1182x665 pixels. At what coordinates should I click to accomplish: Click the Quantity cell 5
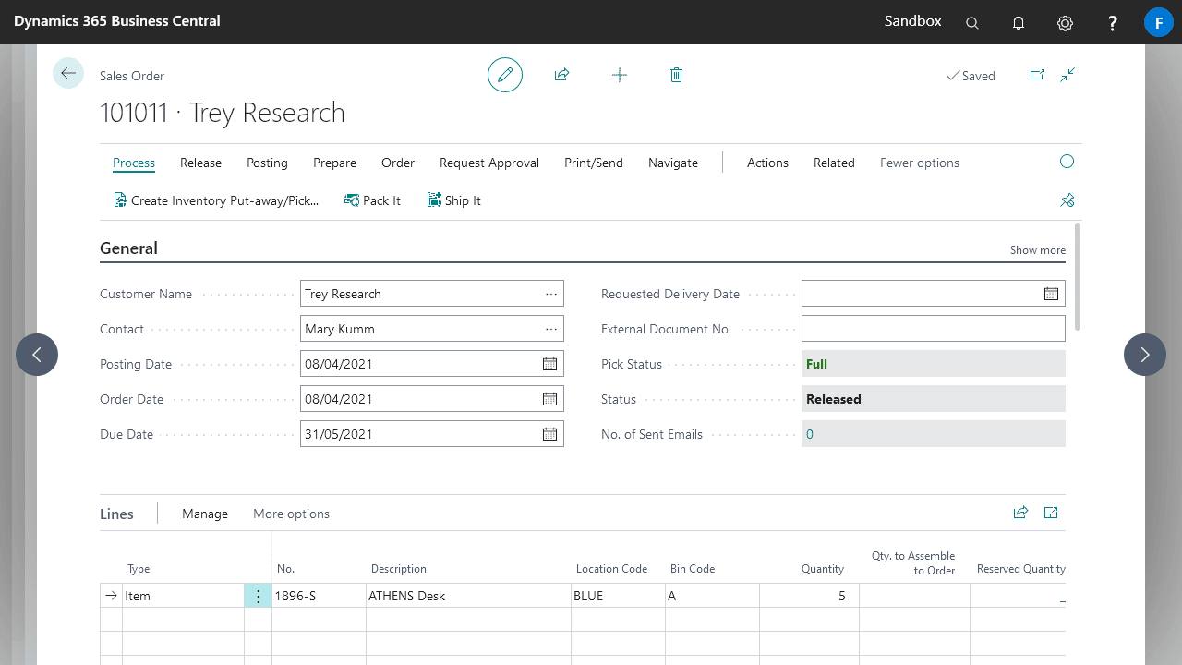(809, 596)
